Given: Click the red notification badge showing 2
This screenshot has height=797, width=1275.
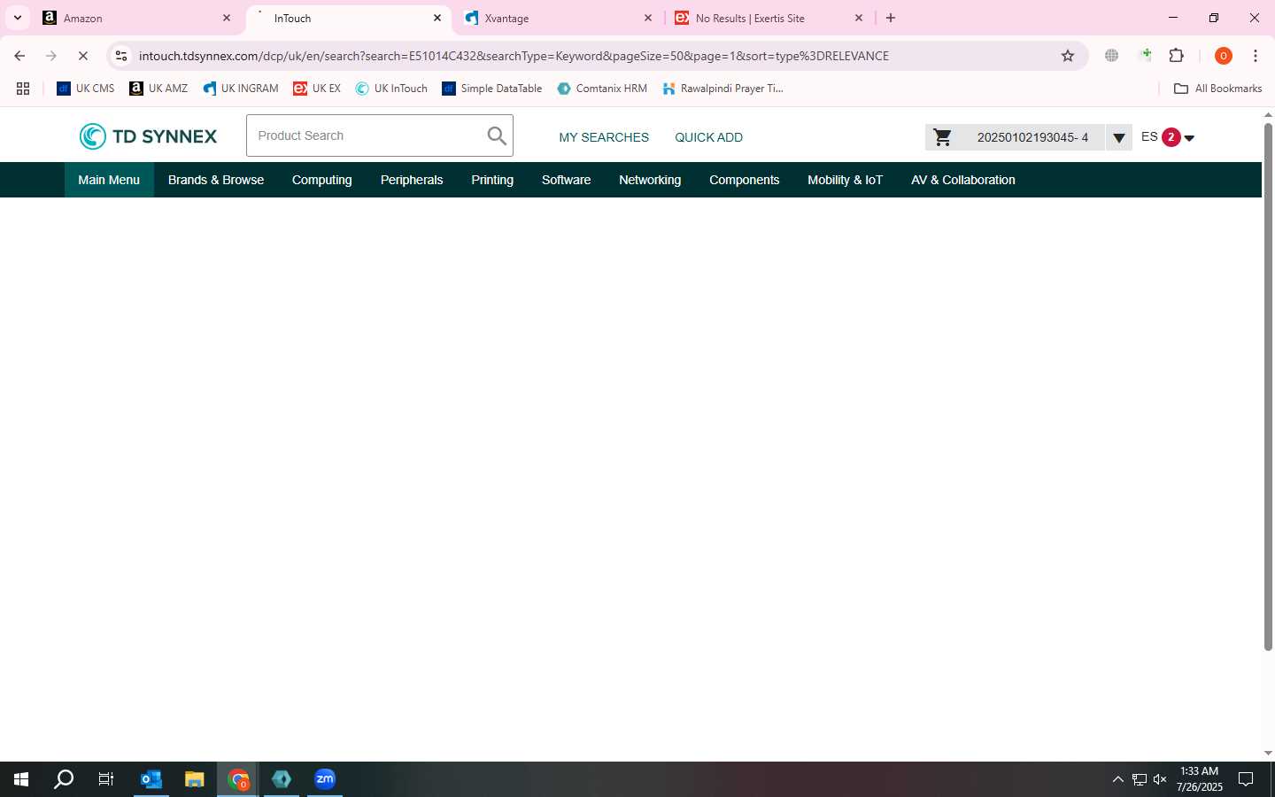Looking at the screenshot, I should pyautogui.click(x=1171, y=137).
